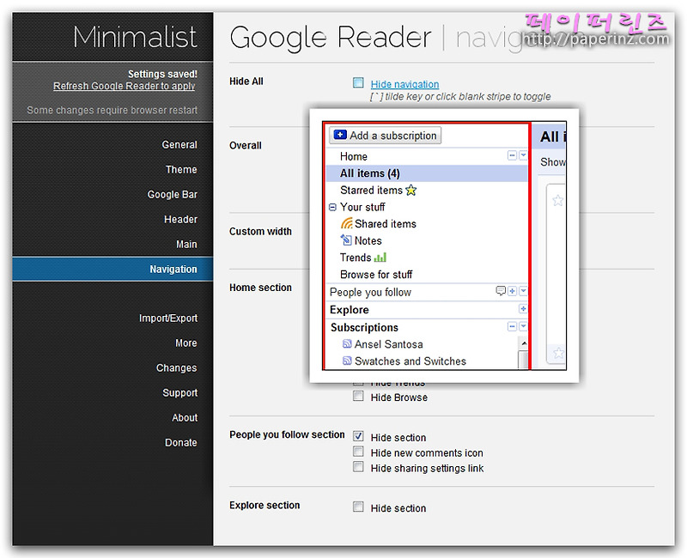Click the People you follow label in preview
The image size is (687, 558).
(370, 292)
